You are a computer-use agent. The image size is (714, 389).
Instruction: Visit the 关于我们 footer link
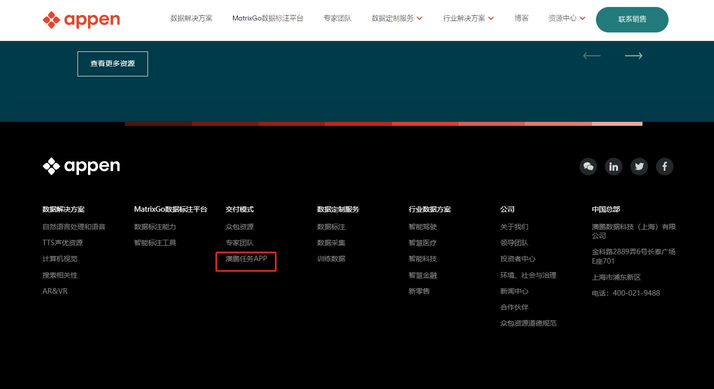513,227
